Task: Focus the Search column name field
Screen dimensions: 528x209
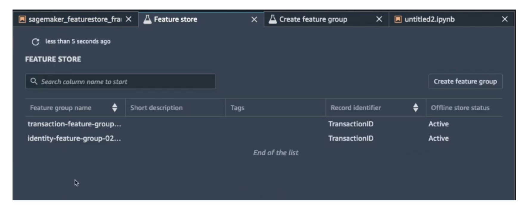Action: coord(125,82)
